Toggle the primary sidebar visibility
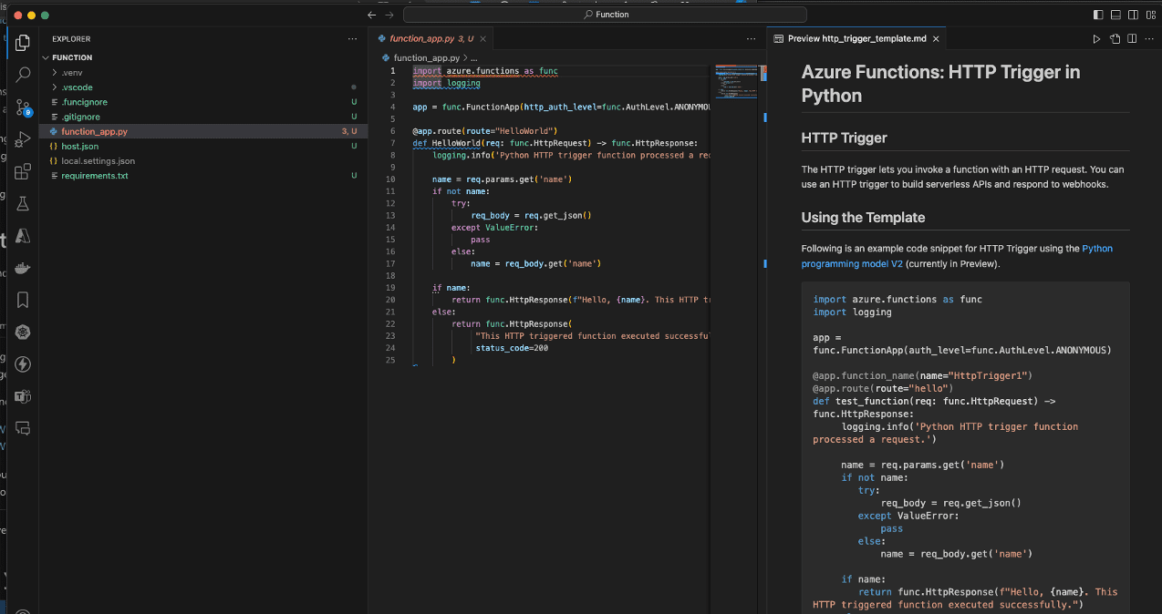 tap(1098, 15)
